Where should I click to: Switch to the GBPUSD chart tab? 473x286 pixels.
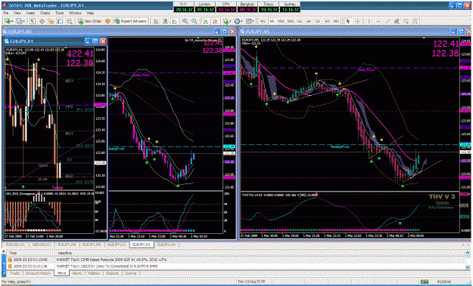tap(42, 244)
